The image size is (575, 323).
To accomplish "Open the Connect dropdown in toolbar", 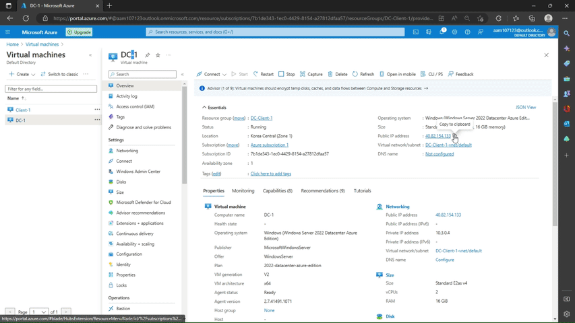I will click(212, 74).
